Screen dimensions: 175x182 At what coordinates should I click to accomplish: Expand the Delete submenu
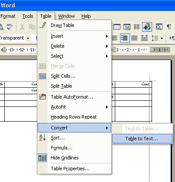pyautogui.click(x=74, y=46)
